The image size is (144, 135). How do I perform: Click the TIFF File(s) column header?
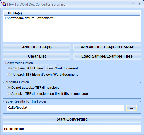pos(66,13)
